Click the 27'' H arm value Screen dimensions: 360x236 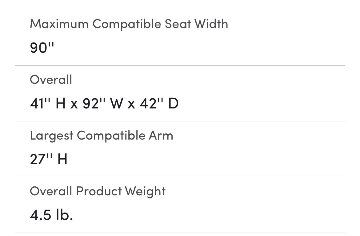[x=49, y=159]
